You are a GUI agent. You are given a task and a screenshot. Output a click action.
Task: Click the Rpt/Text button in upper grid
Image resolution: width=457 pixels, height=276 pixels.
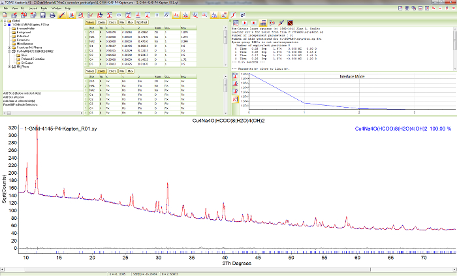coord(142,22)
